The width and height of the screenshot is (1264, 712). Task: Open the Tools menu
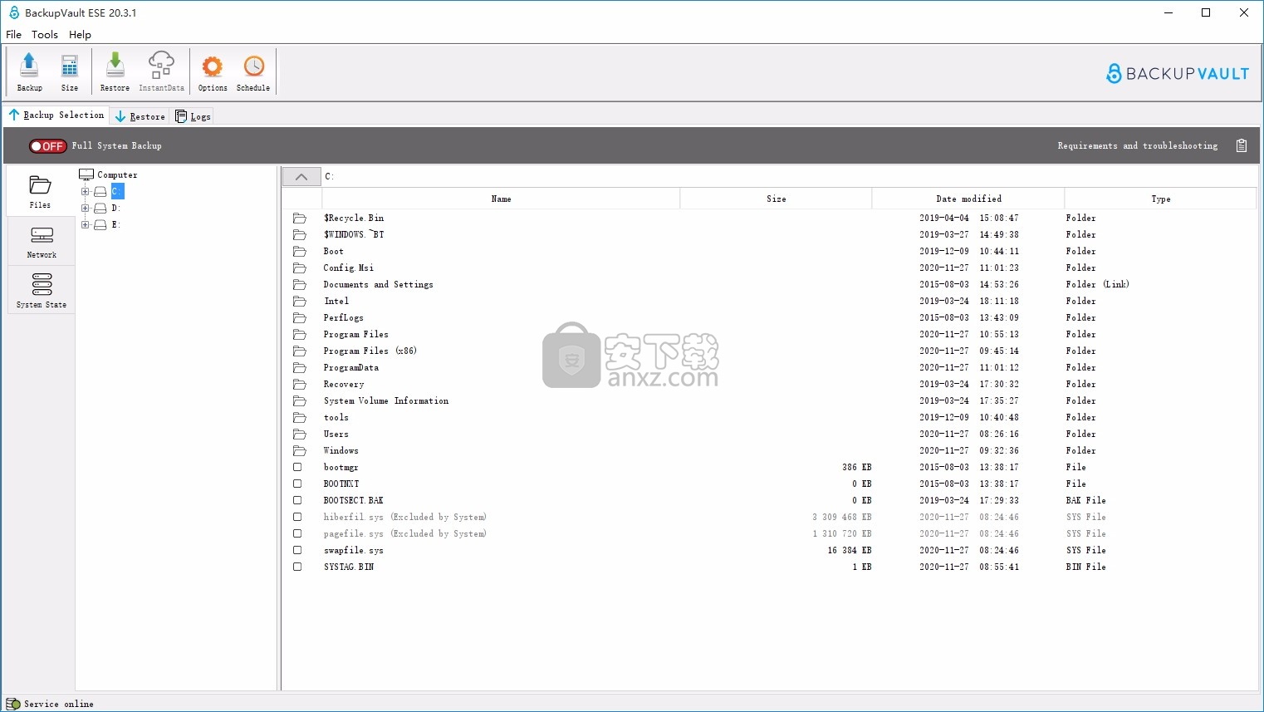pyautogui.click(x=45, y=34)
